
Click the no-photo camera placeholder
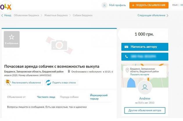pyautogui.click(x=59, y=45)
